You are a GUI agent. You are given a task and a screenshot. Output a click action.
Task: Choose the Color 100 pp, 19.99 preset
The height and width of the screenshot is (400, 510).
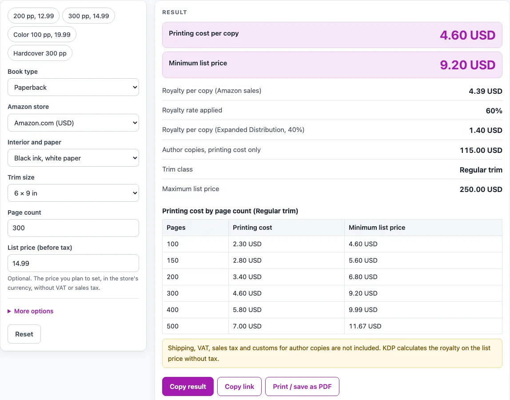pos(42,35)
